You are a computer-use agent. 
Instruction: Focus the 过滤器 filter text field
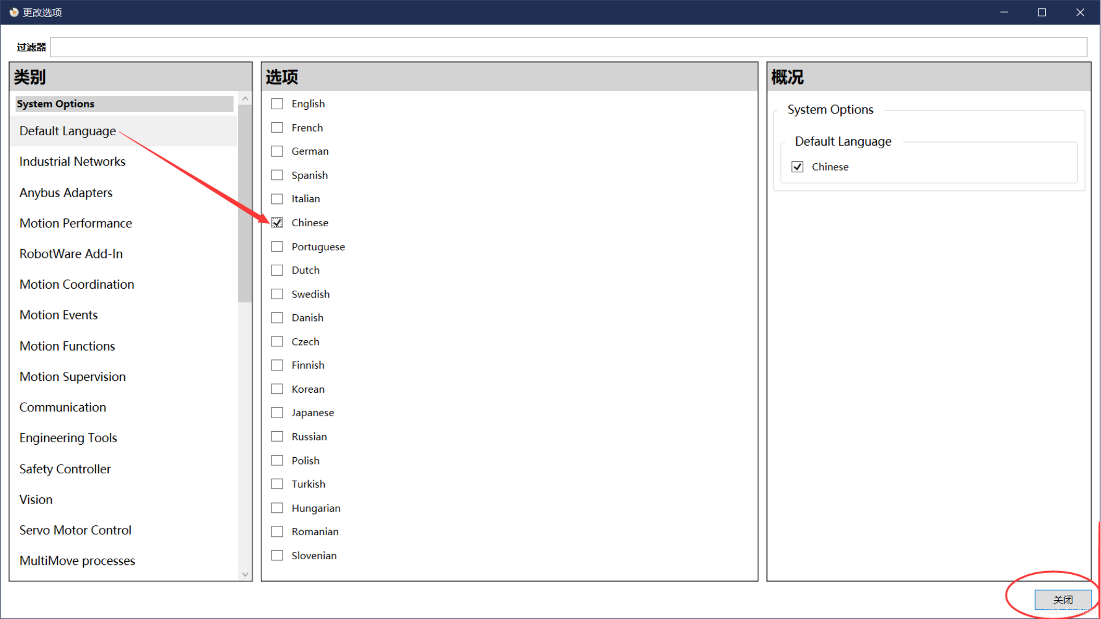coord(568,47)
